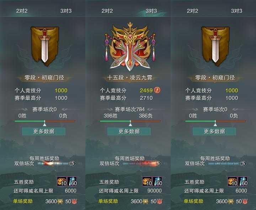
Task: Switch to 2对2 tab in left panel
Action: click(22, 11)
